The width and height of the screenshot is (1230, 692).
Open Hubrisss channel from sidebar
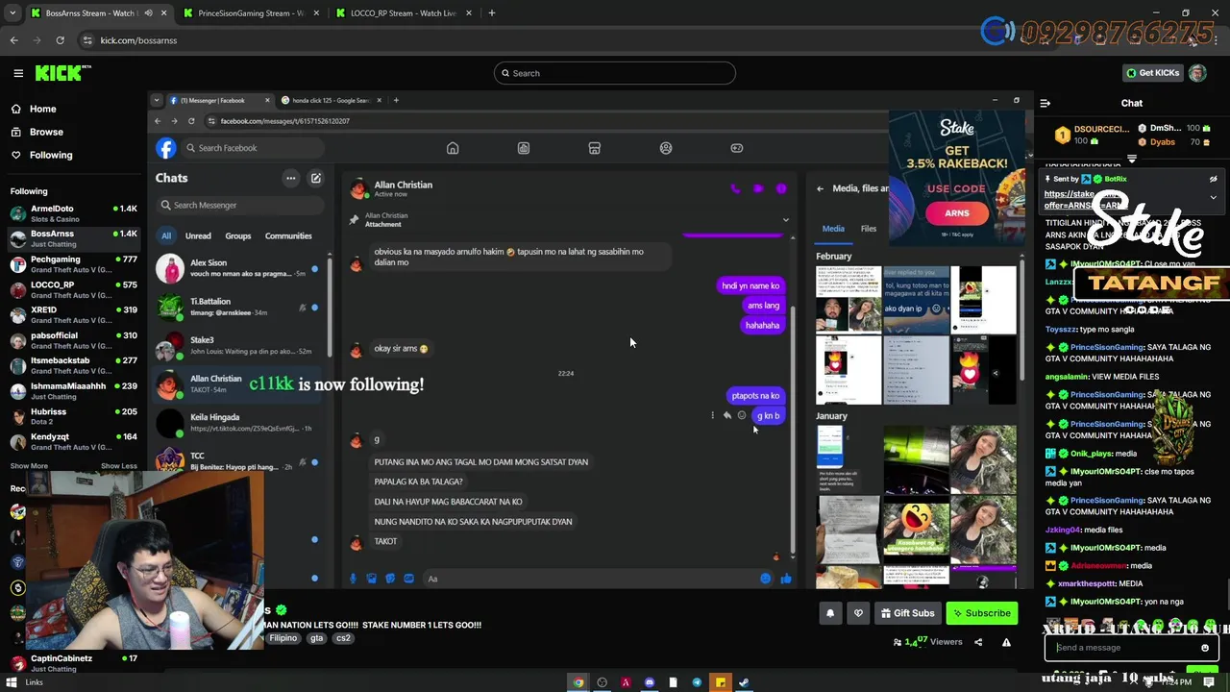tap(72, 416)
